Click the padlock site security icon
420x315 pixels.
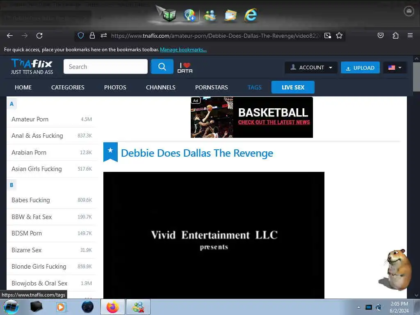click(x=92, y=35)
